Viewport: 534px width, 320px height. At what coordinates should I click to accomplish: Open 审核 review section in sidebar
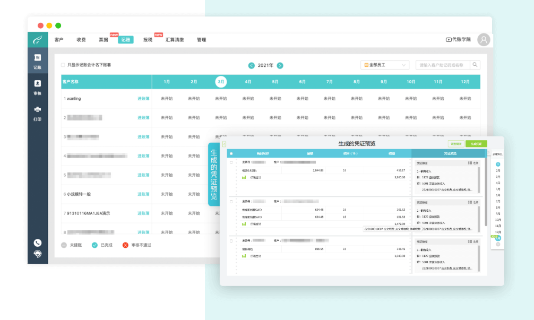(x=38, y=87)
